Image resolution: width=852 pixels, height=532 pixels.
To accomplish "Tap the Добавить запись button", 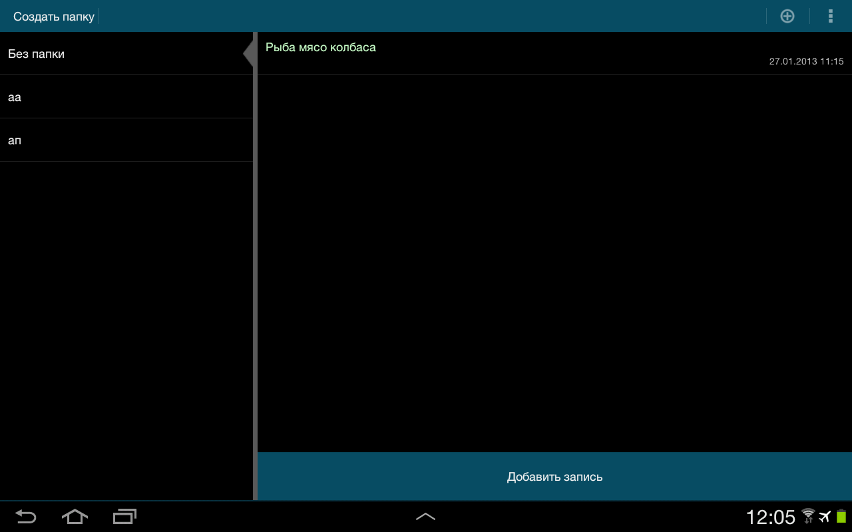I will 554,476.
